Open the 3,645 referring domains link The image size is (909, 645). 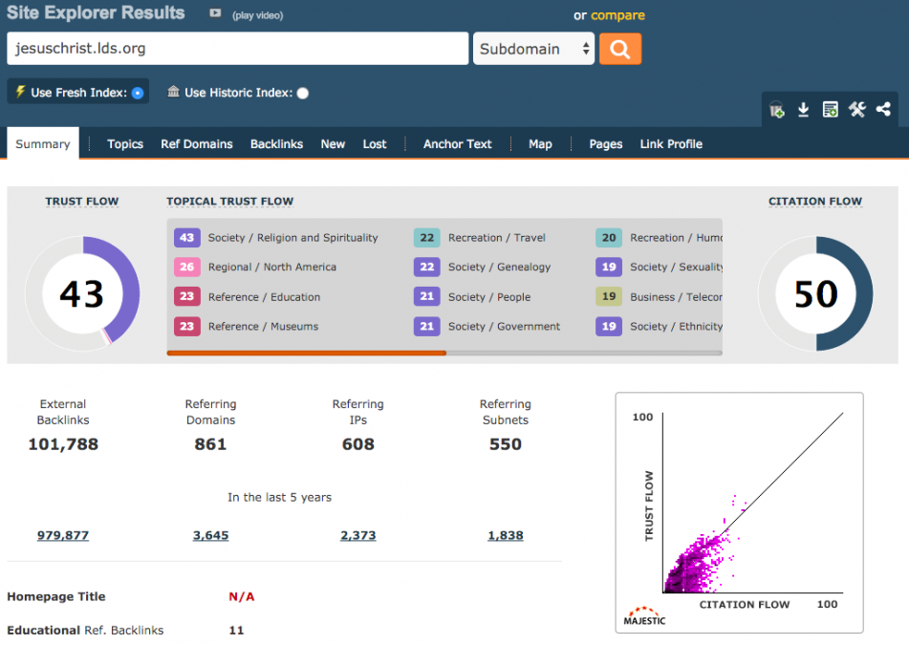tap(210, 535)
